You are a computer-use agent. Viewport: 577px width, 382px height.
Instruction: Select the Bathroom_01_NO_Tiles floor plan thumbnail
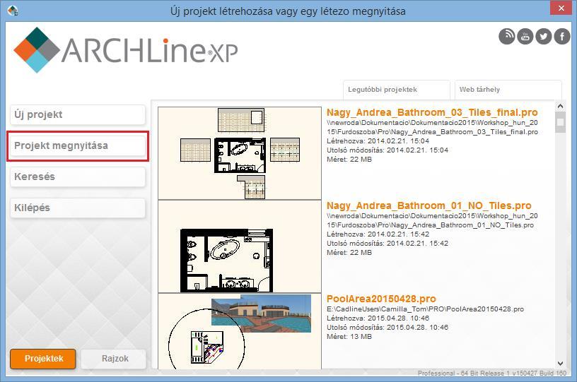click(240, 246)
